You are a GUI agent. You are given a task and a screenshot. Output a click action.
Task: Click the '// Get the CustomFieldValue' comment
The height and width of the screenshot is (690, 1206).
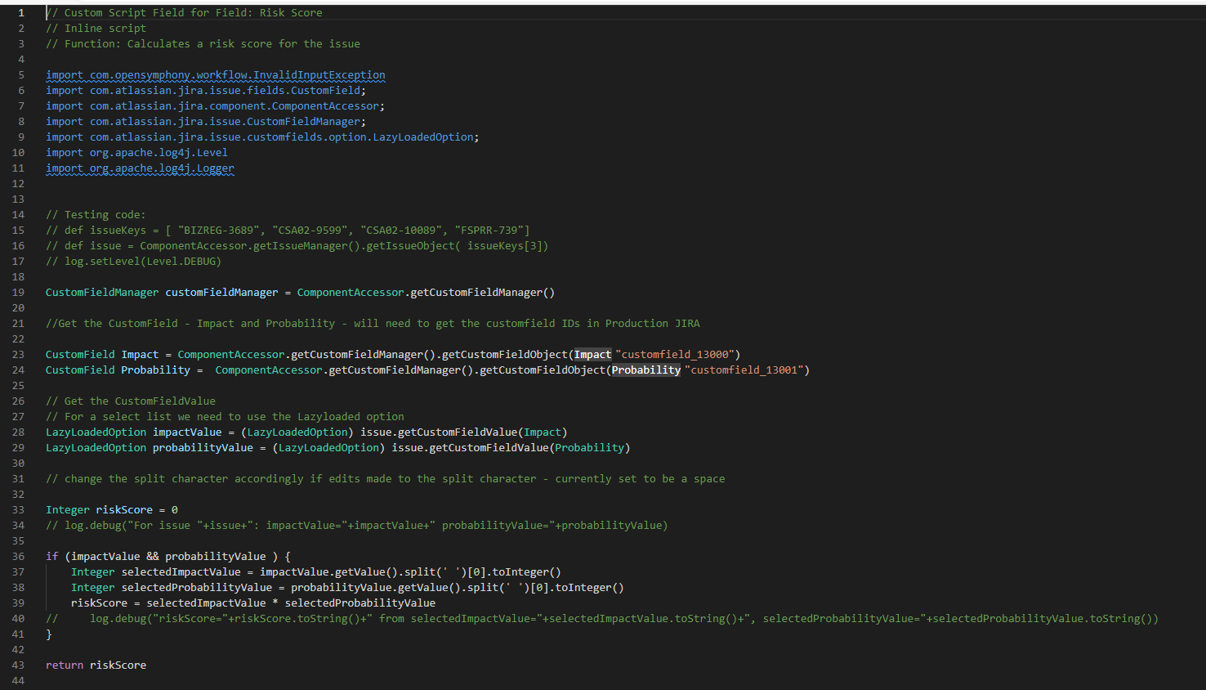tap(131, 401)
